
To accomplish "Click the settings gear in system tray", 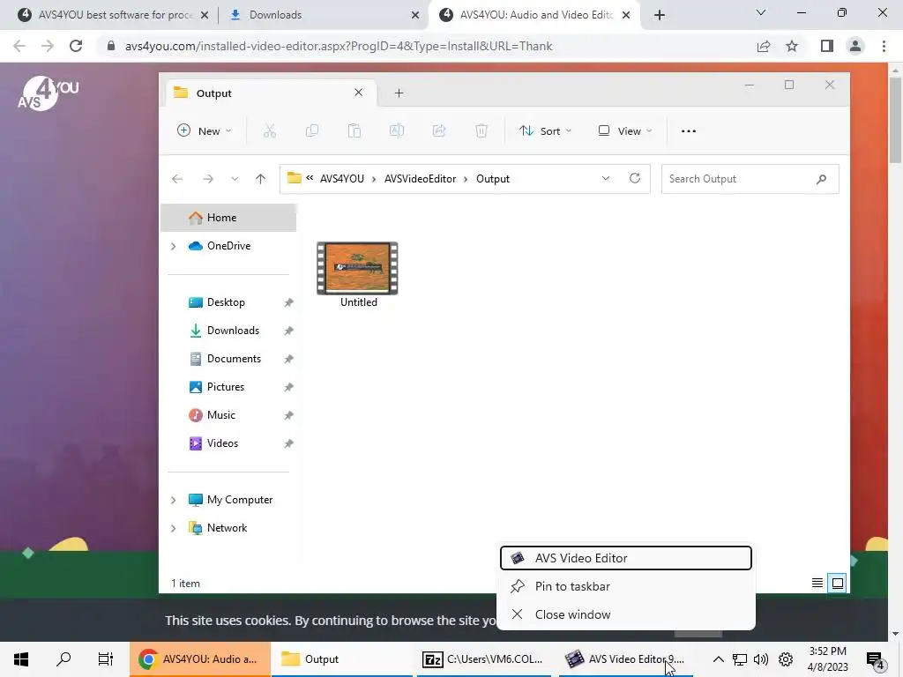I will point(786,659).
